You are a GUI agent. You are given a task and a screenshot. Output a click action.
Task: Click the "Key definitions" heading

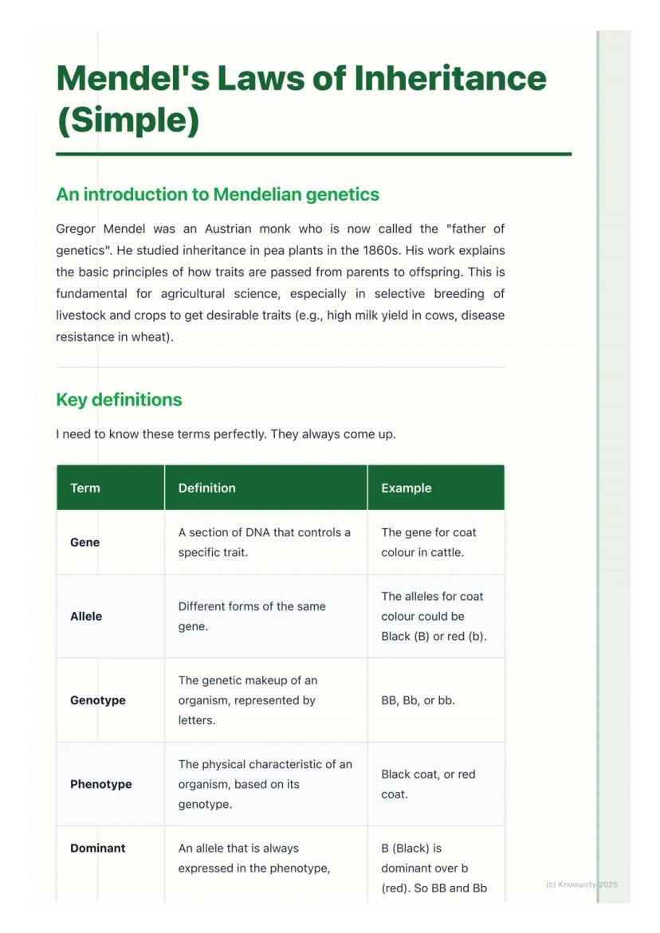pyautogui.click(x=119, y=399)
